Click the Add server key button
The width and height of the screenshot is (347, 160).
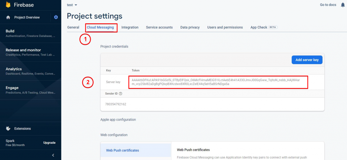click(307, 60)
